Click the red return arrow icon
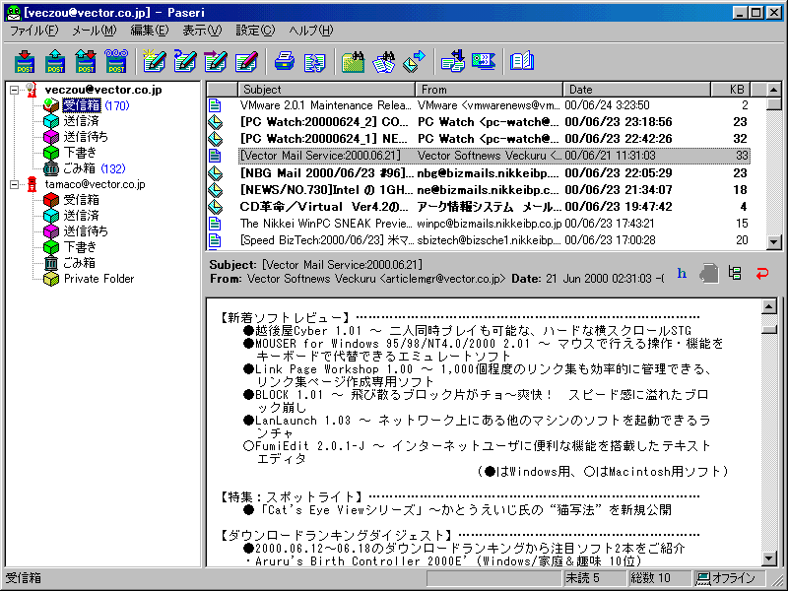This screenshot has width=788, height=591. (761, 273)
